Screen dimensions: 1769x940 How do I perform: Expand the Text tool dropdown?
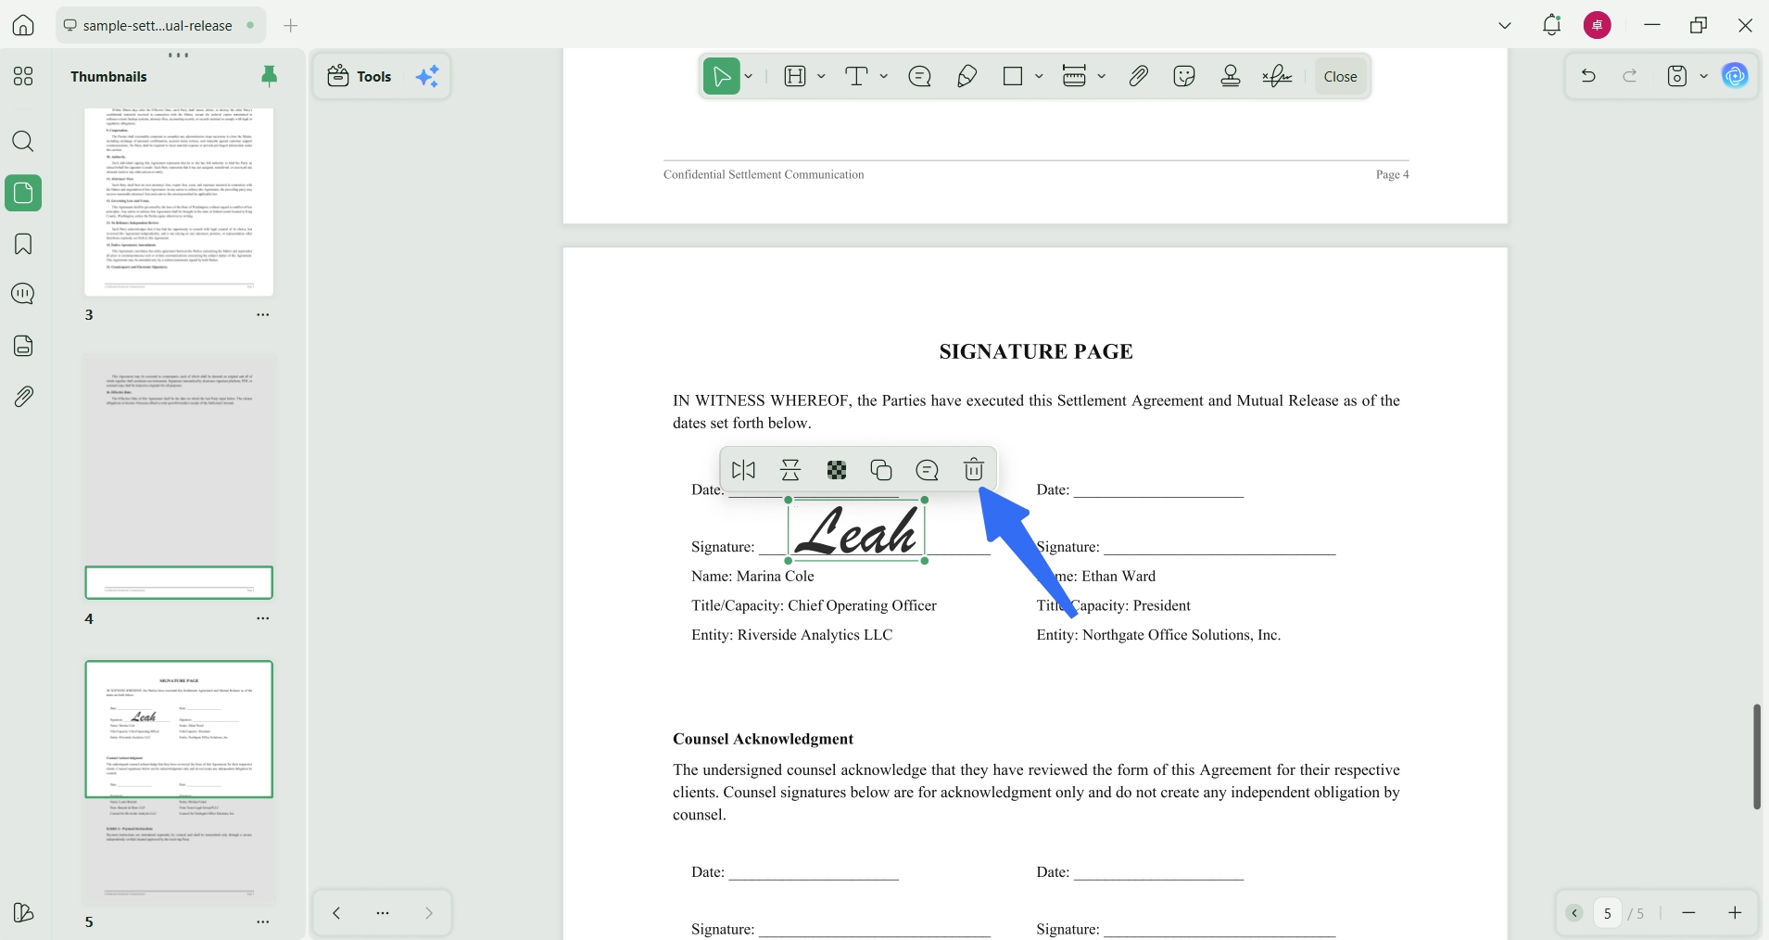tap(884, 76)
